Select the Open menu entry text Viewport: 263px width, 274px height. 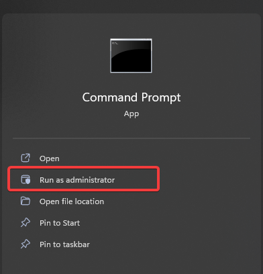[x=50, y=158]
